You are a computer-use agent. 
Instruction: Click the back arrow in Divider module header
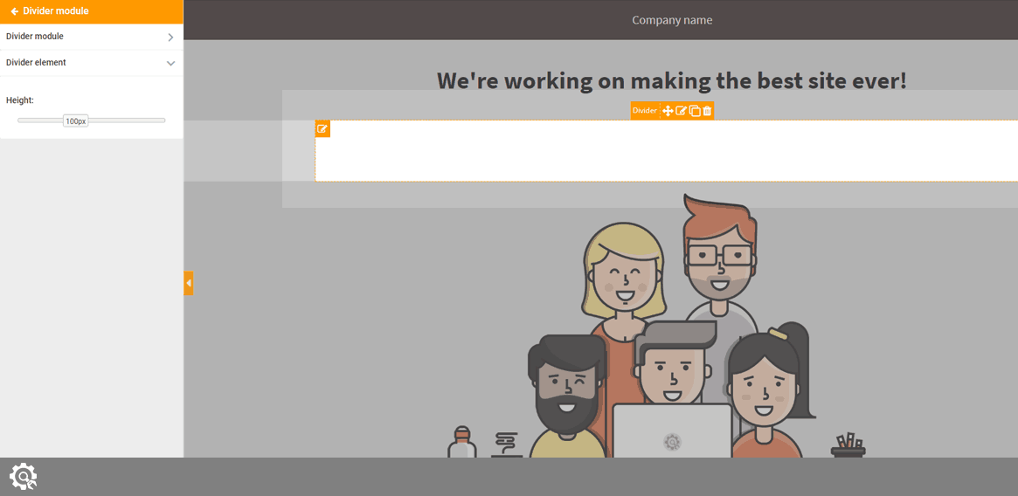pyautogui.click(x=14, y=11)
